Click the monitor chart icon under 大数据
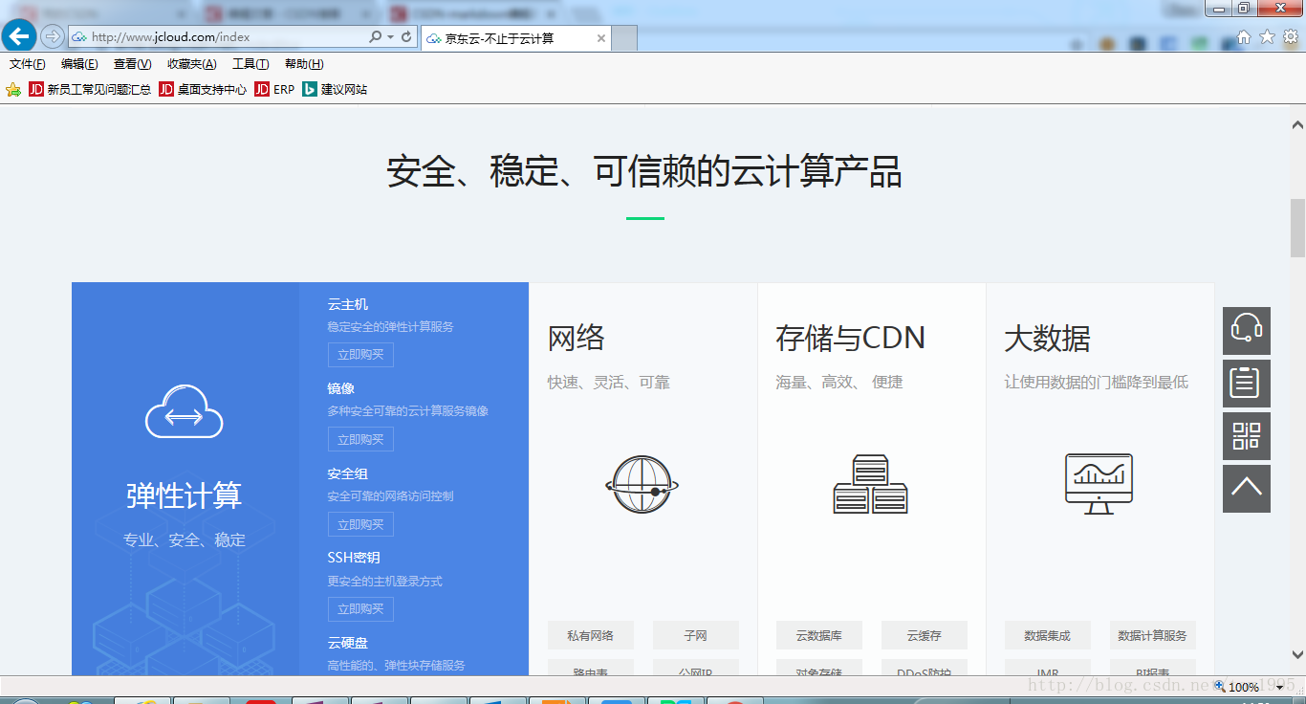Screen dimensions: 1306x704 (1099, 484)
